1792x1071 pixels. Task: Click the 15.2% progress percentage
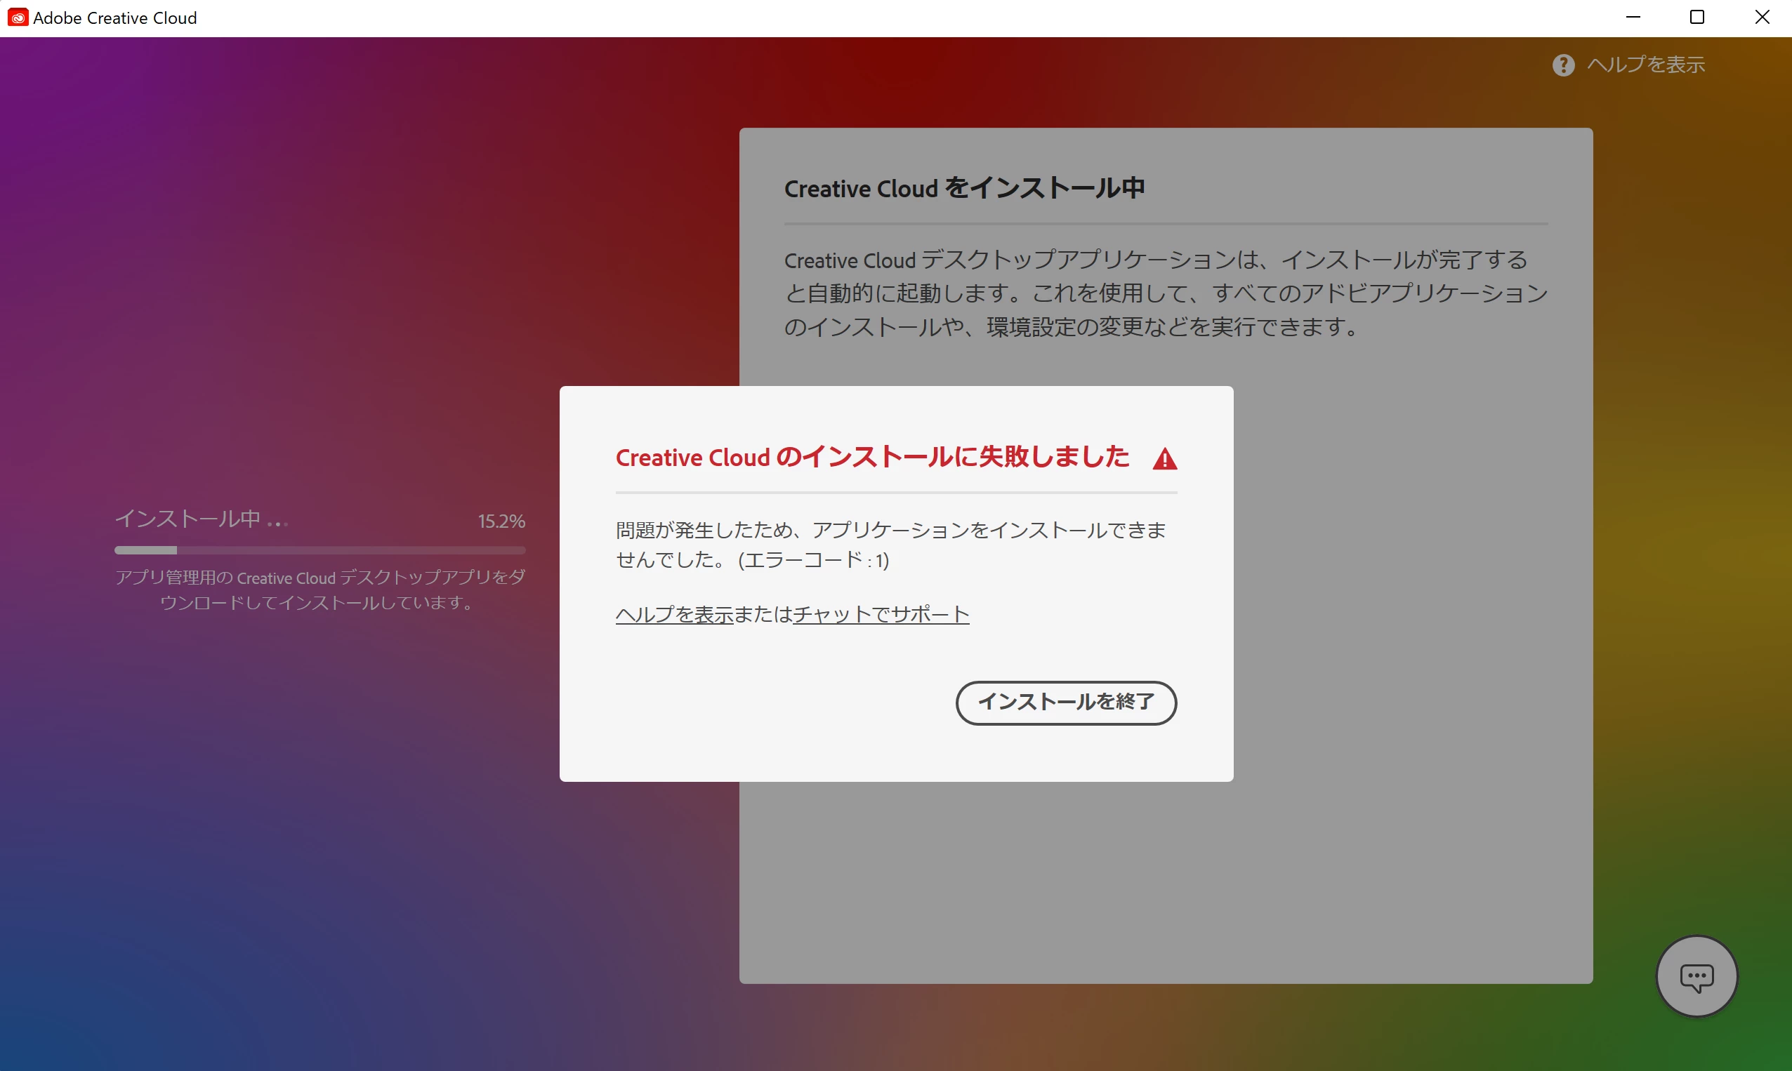501,521
